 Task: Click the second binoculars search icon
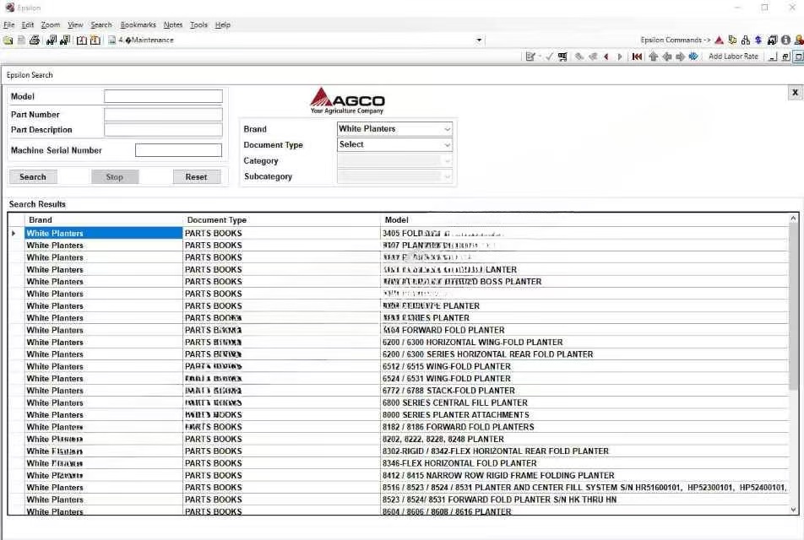(x=65, y=40)
